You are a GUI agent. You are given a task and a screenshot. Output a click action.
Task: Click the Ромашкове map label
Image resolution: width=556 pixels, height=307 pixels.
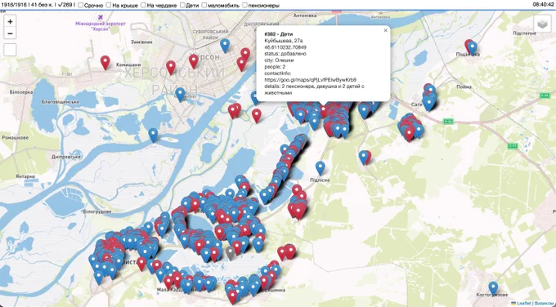16,137
